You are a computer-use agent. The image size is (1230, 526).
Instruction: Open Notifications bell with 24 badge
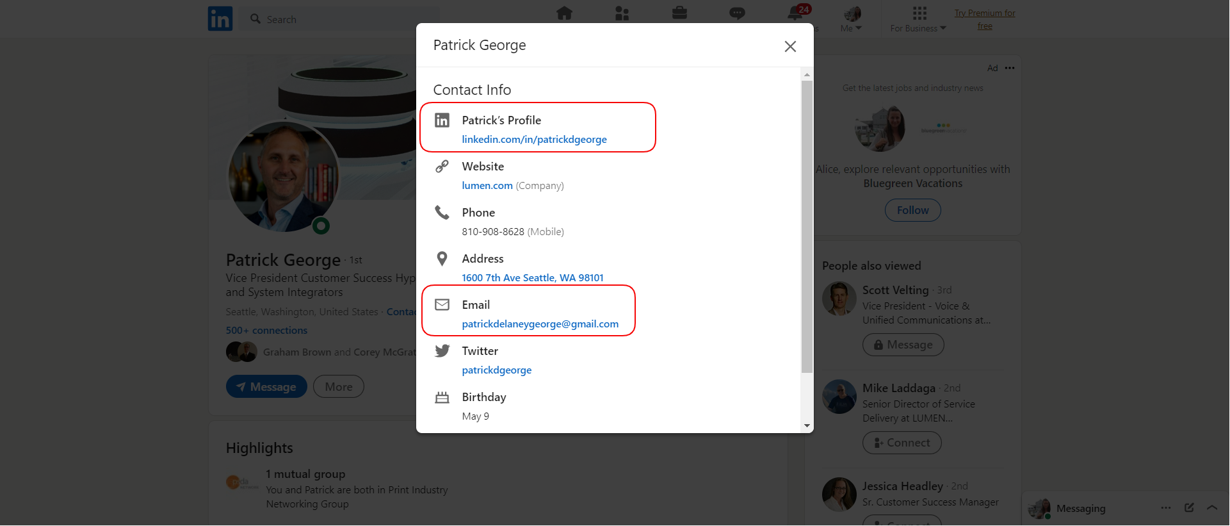[796, 13]
